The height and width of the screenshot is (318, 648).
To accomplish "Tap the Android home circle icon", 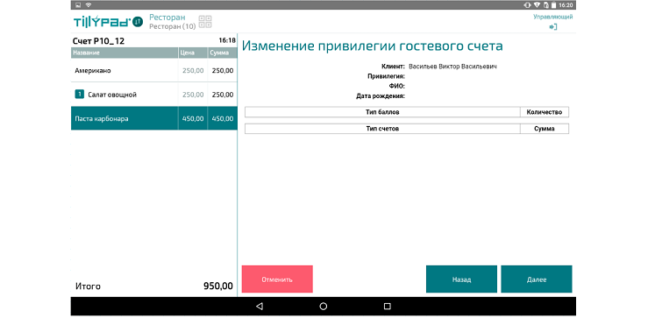I will (x=324, y=306).
